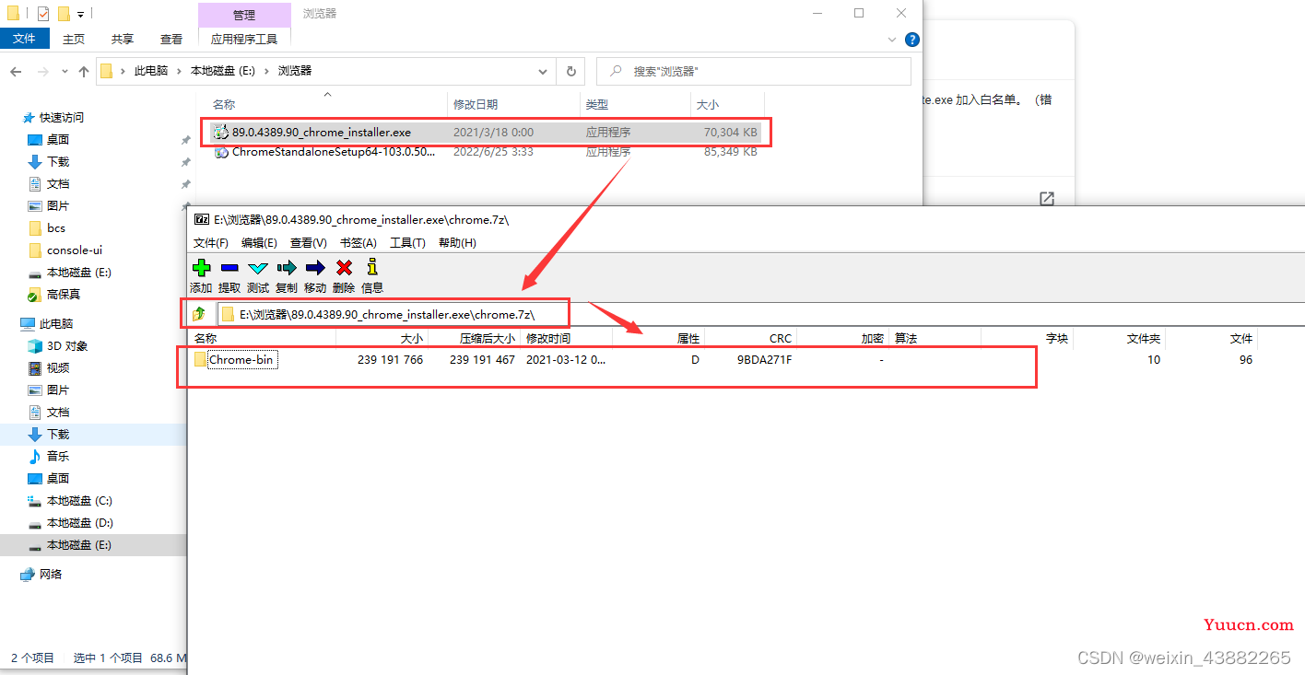This screenshot has height=675, width=1305.
Task: Sort Explorer files by 大小 column
Action: click(x=727, y=105)
